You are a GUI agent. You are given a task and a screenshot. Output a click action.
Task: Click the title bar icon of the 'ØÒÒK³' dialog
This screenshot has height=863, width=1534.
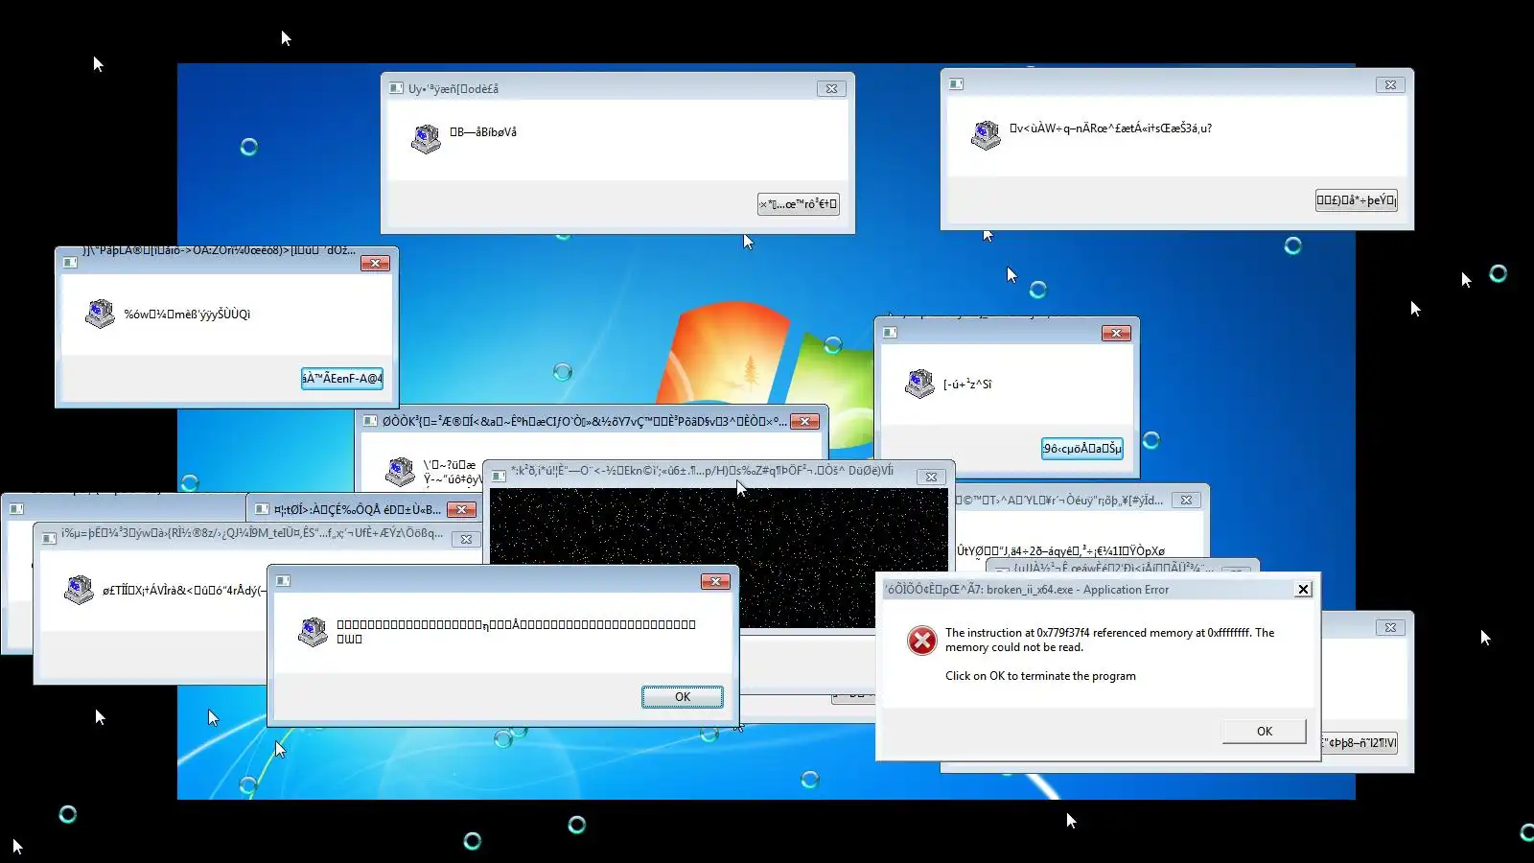pos(370,421)
